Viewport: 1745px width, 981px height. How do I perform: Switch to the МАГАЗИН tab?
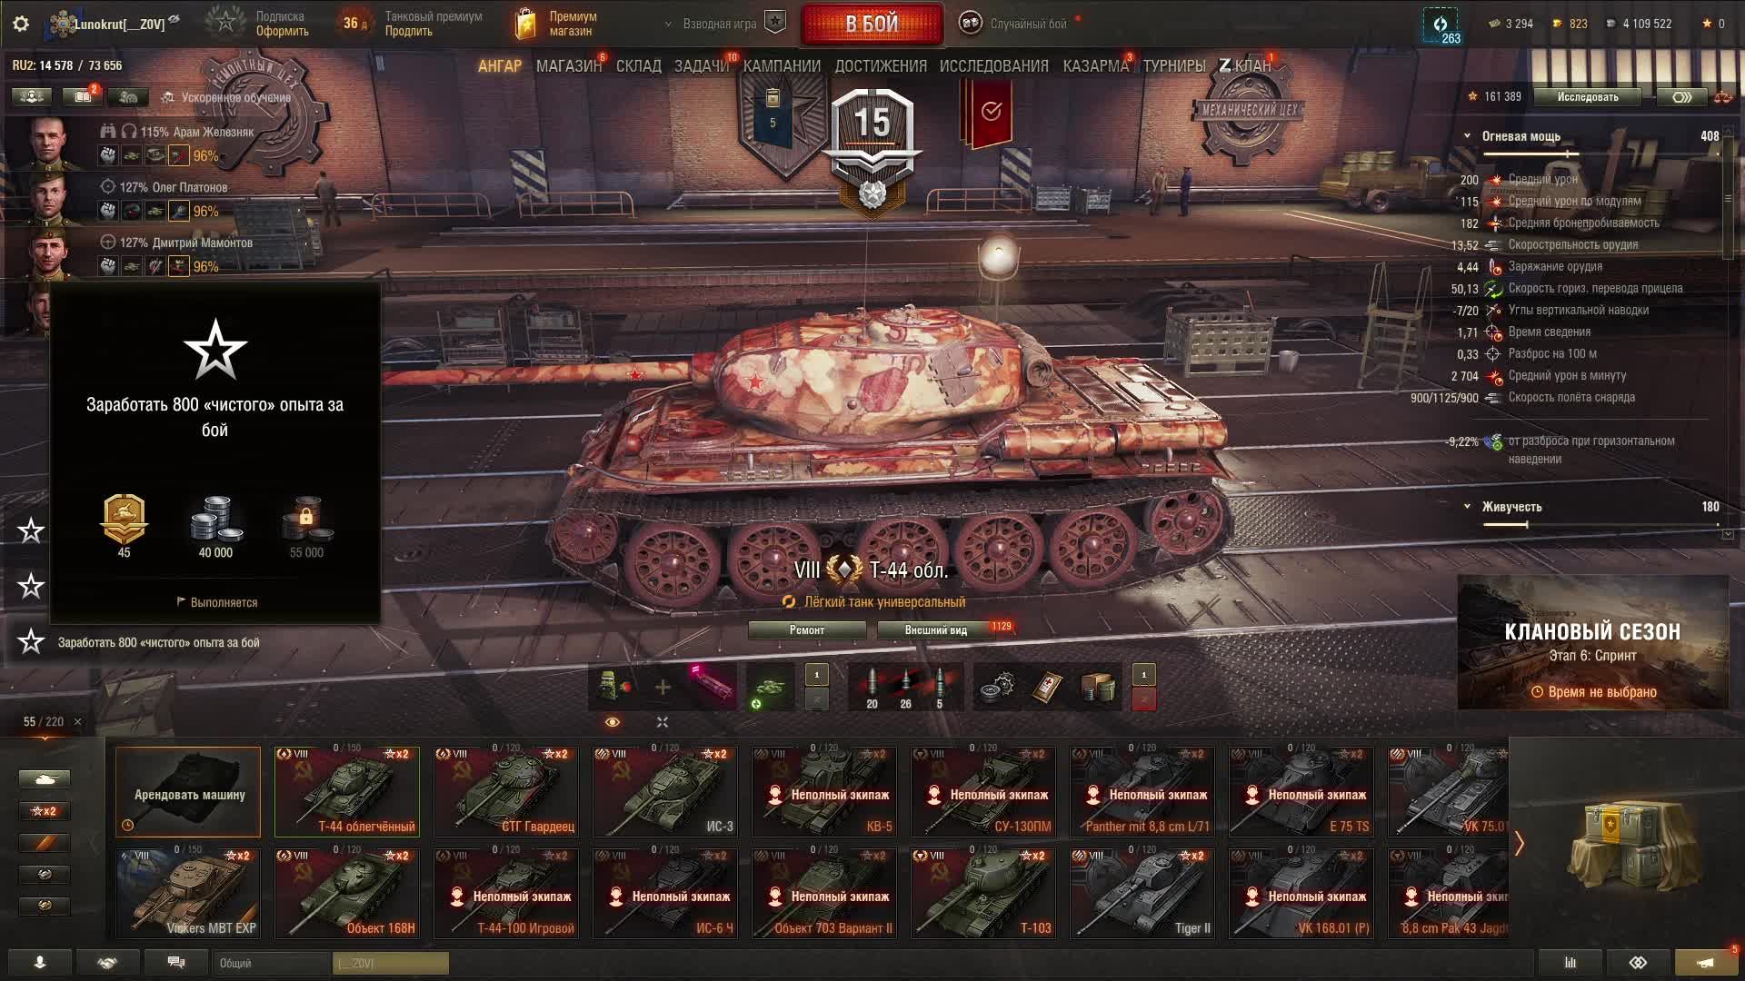tap(569, 66)
